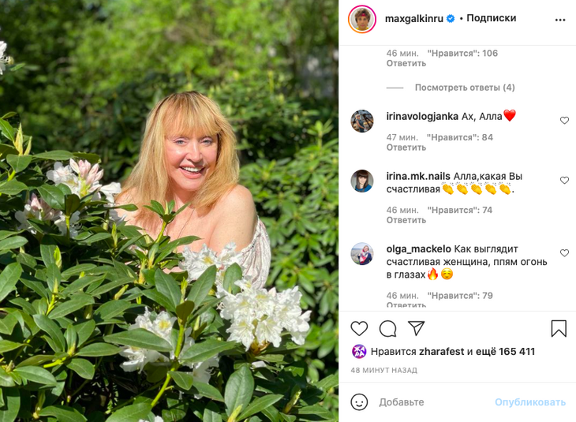Like olga_mackelo's comment heart
Viewport: 576px width, 422px height.
pos(564,253)
